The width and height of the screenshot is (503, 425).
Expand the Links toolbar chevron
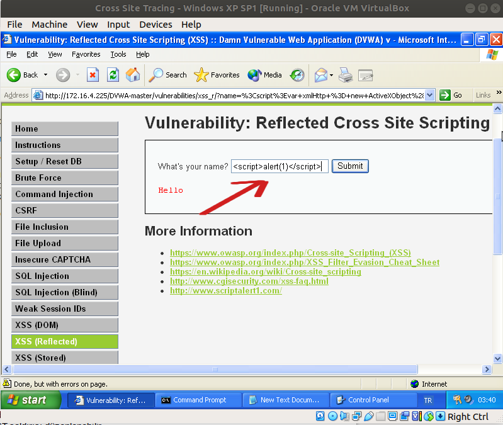point(499,93)
